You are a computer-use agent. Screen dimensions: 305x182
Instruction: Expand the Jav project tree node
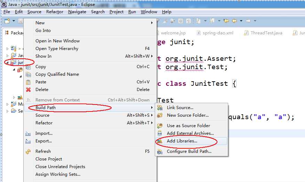tap(7, 56)
